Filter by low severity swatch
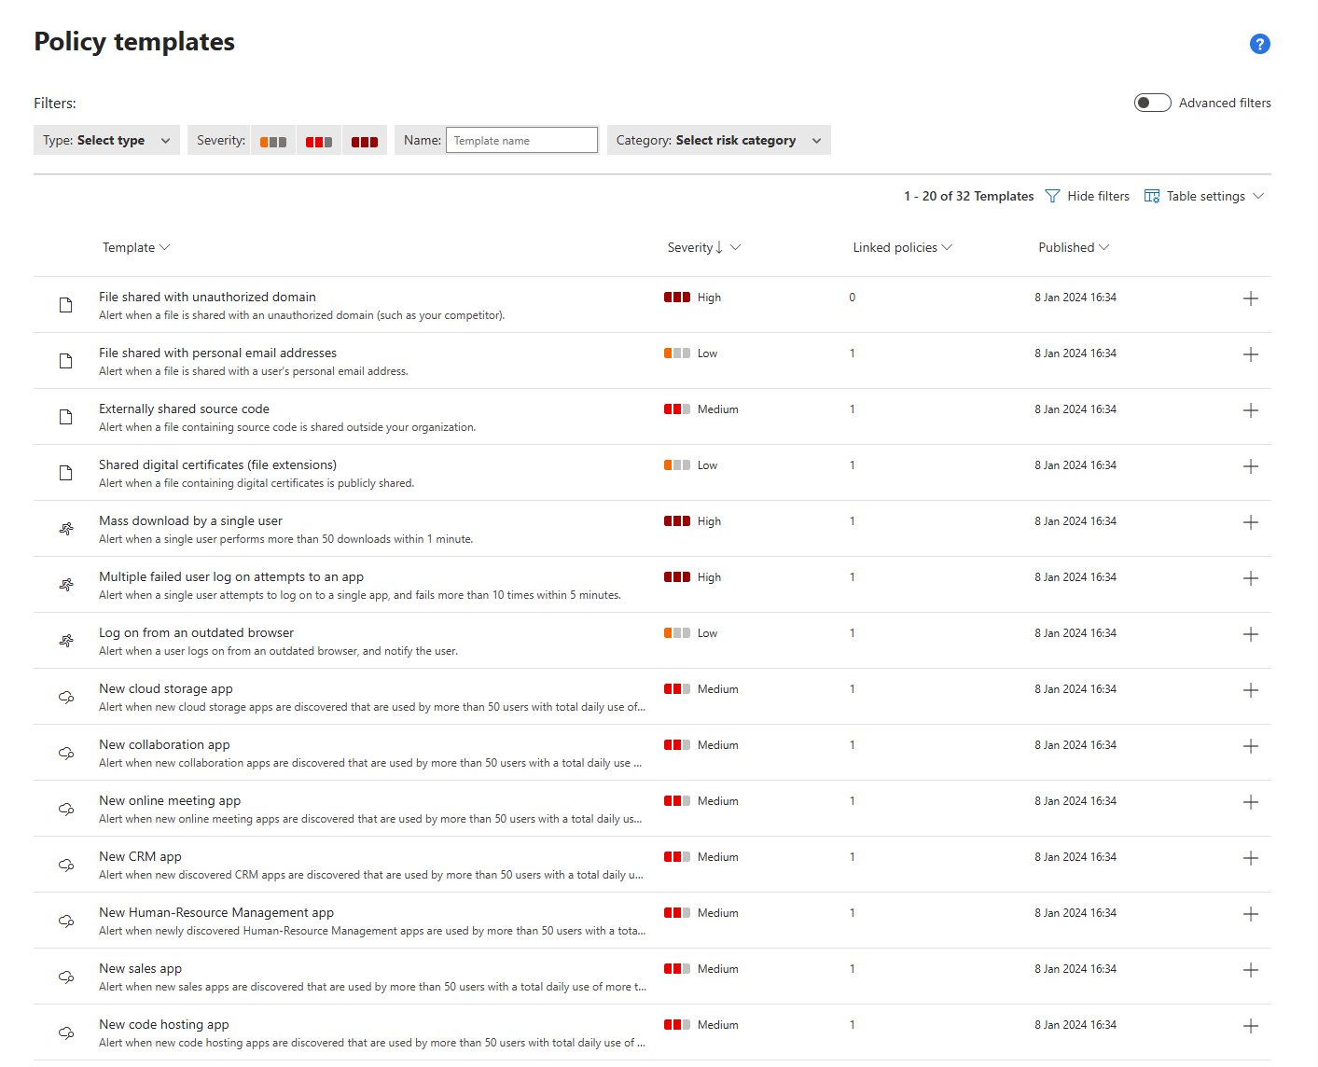 (x=273, y=141)
